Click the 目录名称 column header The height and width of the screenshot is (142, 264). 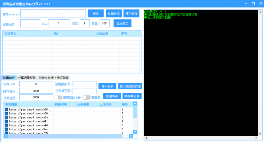(28, 34)
